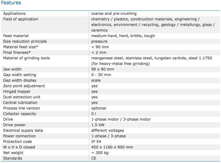
Task: Click the Collector capacity label
Action: [20, 114]
